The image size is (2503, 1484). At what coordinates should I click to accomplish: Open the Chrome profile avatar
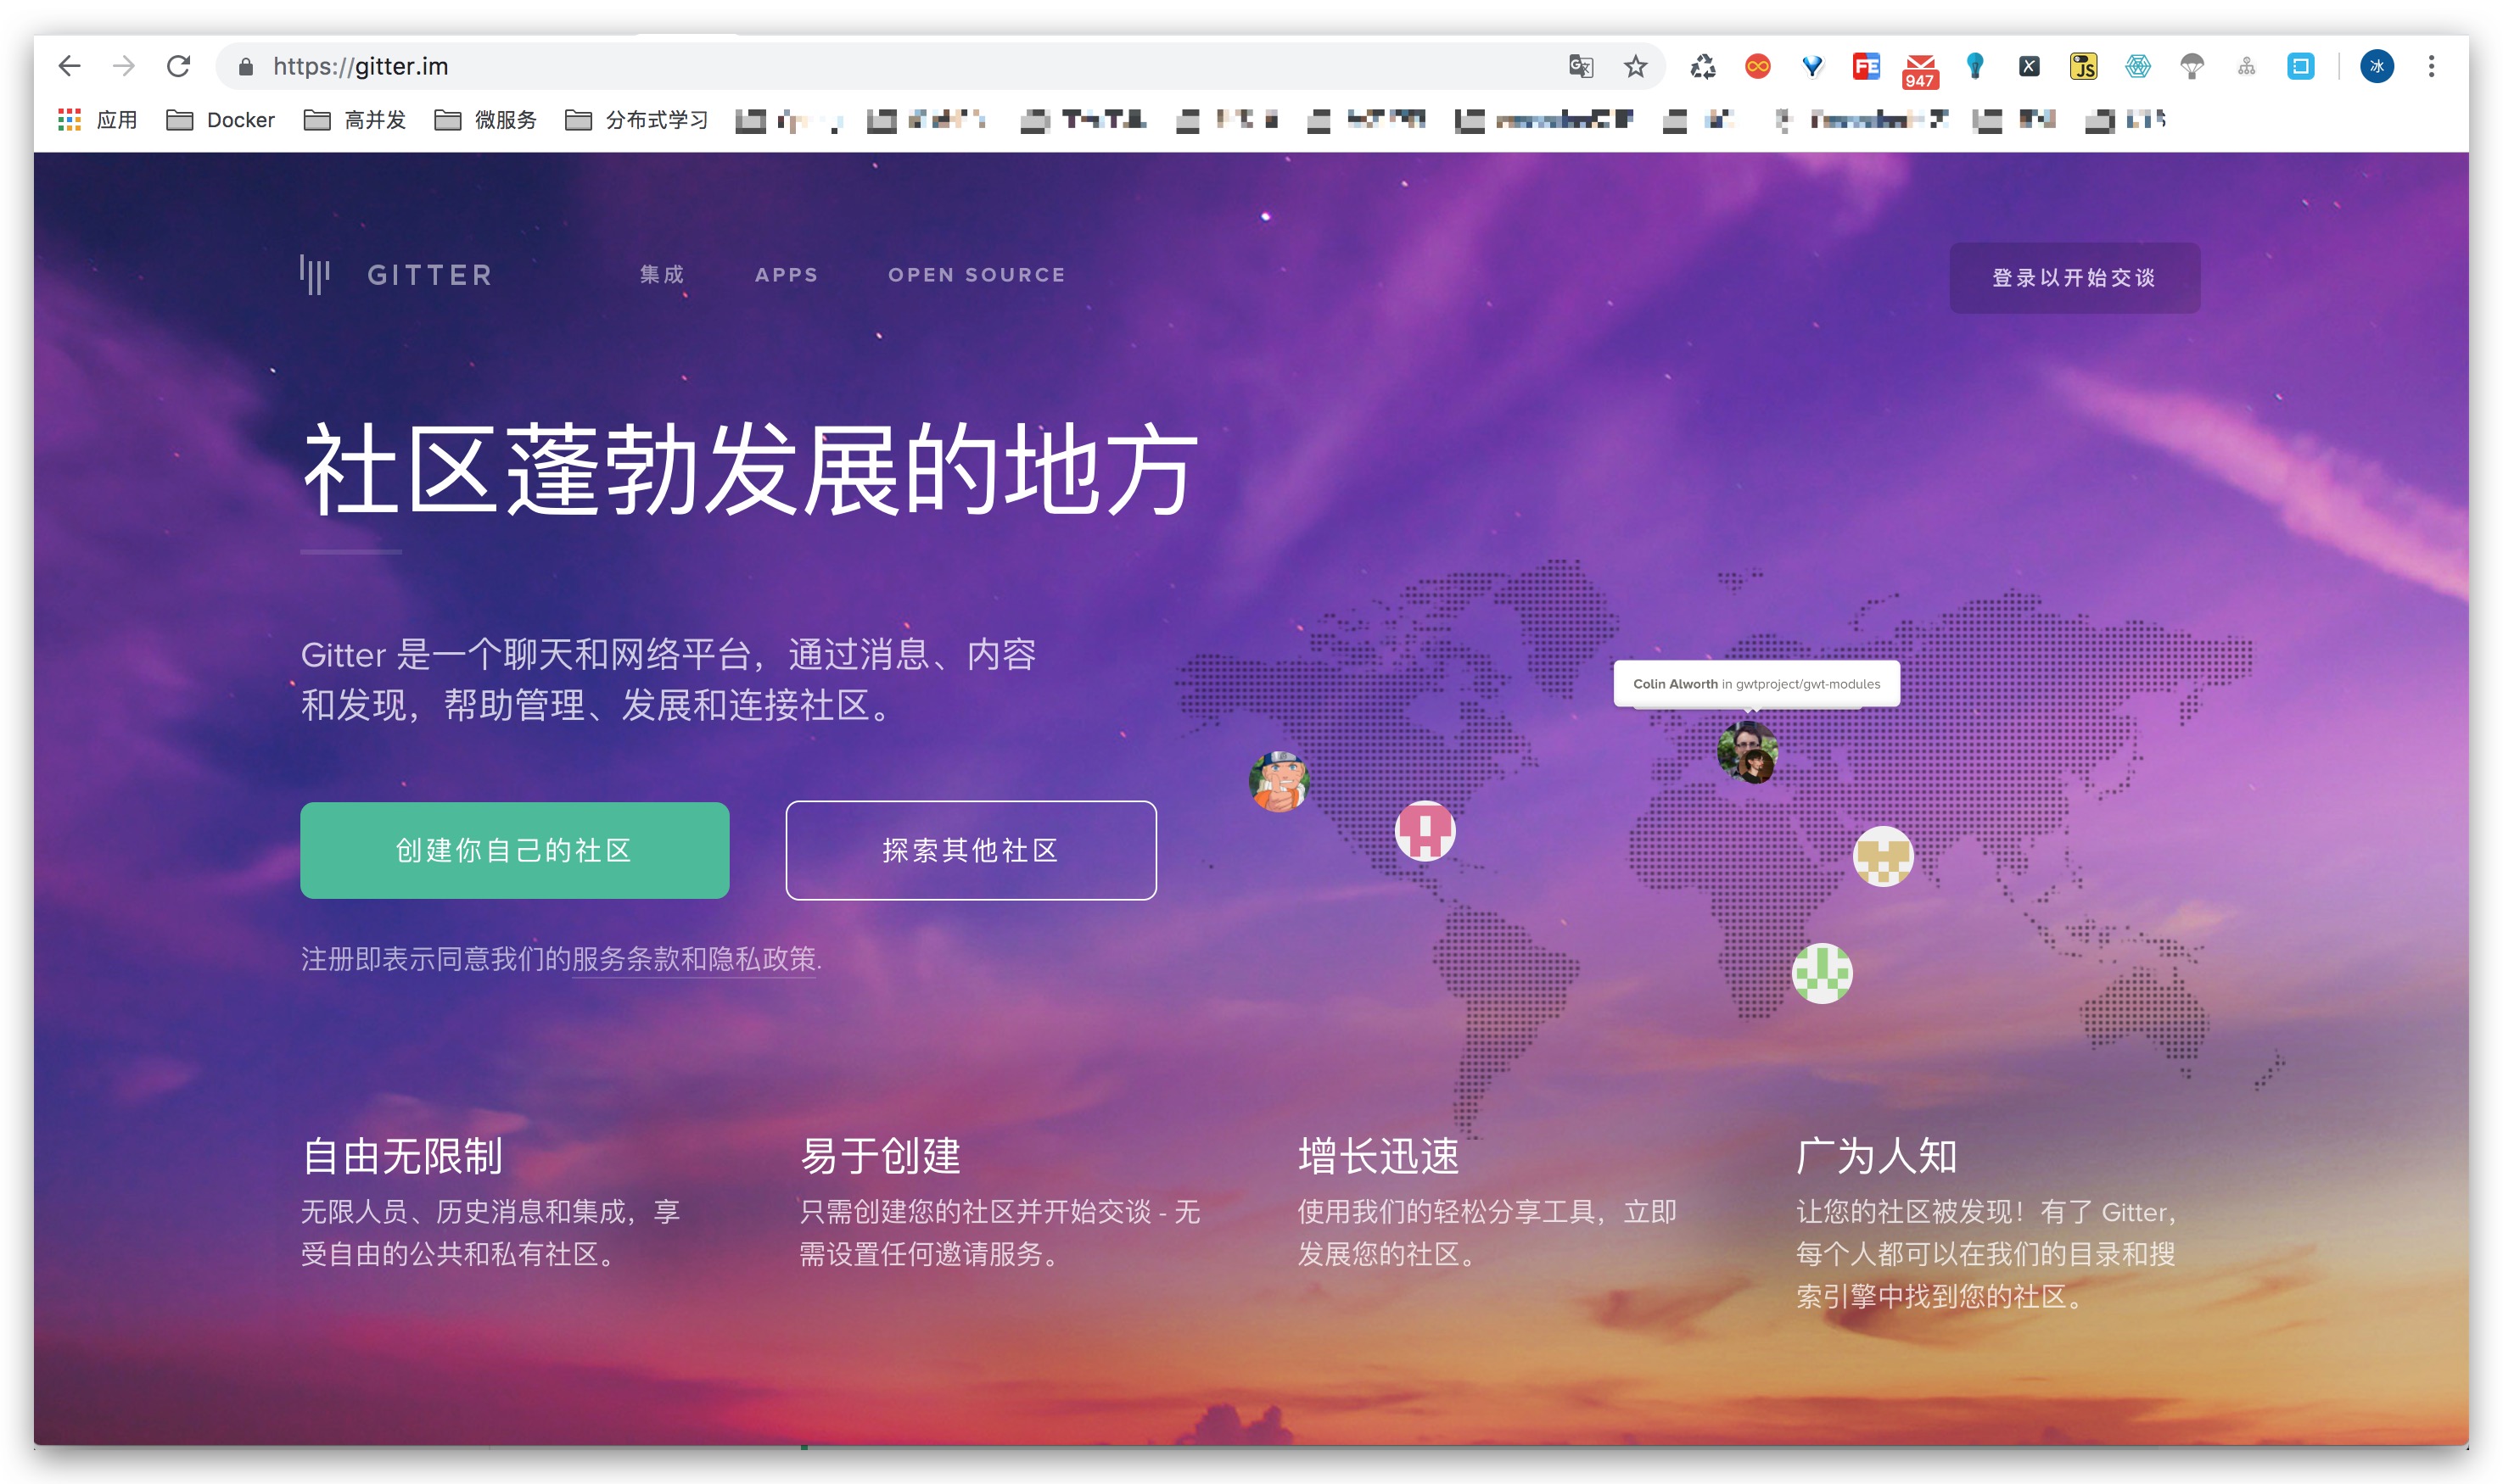click(2377, 67)
